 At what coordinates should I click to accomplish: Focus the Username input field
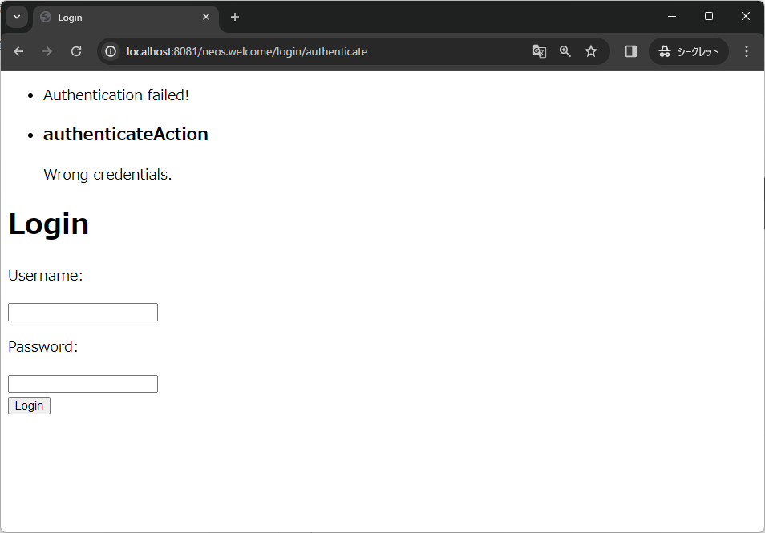pos(83,312)
